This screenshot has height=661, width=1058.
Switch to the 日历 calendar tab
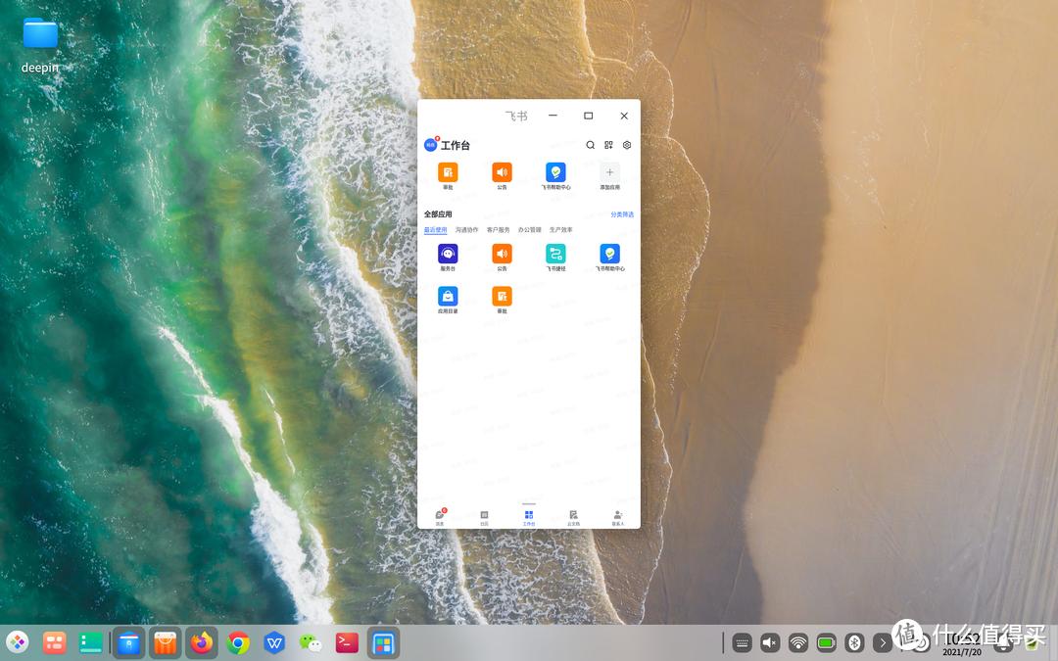[x=484, y=515]
